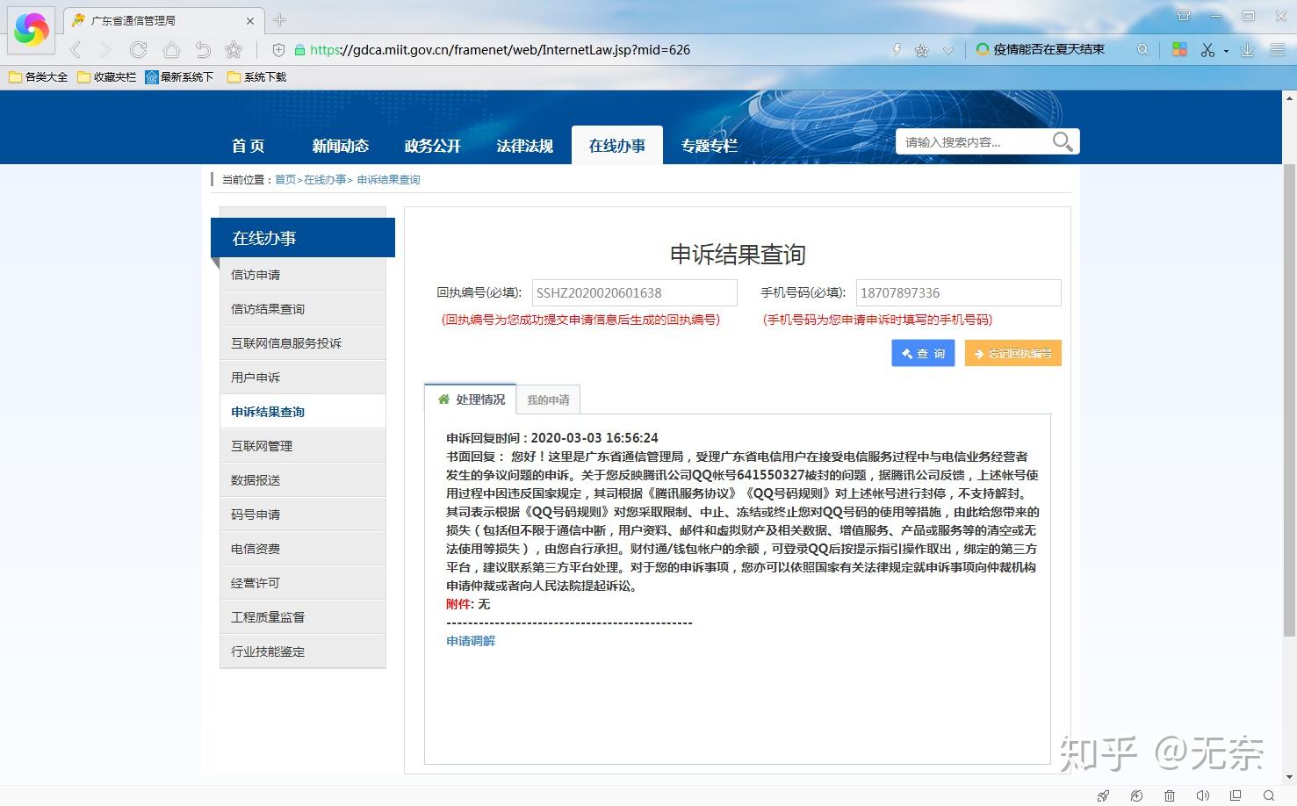This screenshot has height=806, width=1297.
Task: Click the browser-compat plus icon in status bar
Action: point(1136,795)
